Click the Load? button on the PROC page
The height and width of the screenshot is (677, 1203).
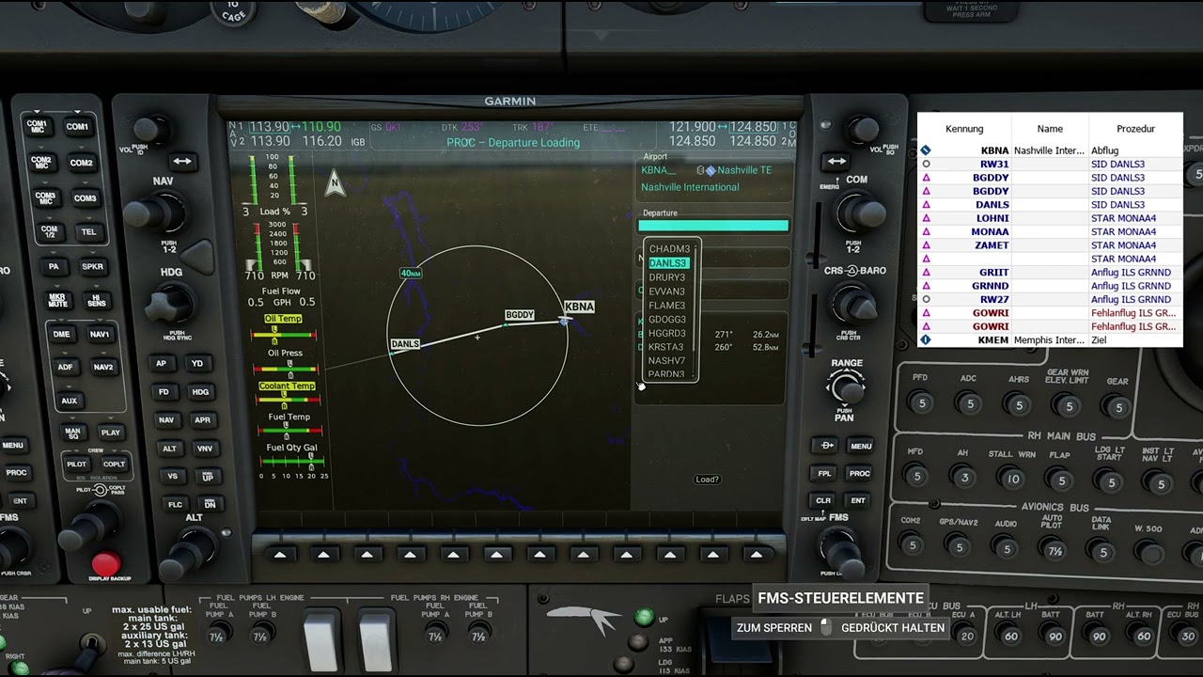(707, 480)
